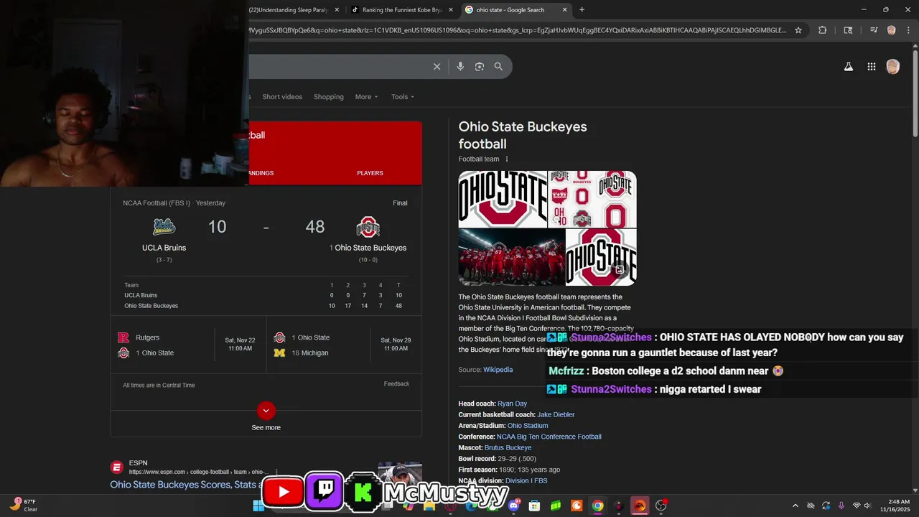Open clock showing 2:48 AM
The image size is (919, 517).
pos(894,506)
